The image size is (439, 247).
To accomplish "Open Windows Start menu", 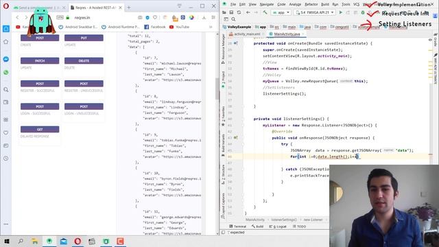I will tap(6, 241).
